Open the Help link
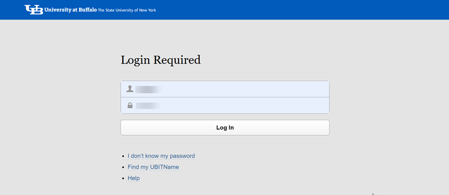This screenshot has width=449, height=195. (133, 178)
